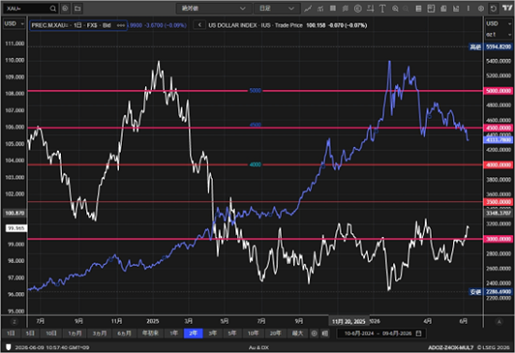Open the folder icon in the top toolbar
This screenshot has width=515, height=353.
78,8
